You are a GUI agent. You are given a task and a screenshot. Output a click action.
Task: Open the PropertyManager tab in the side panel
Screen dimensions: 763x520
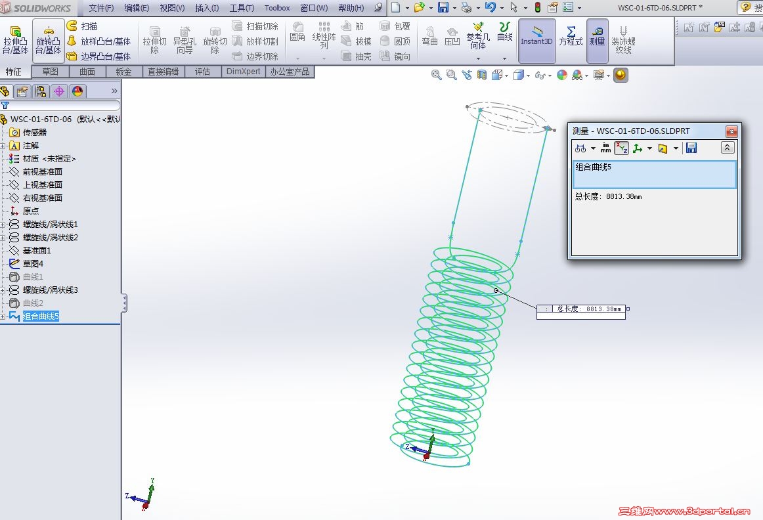point(22,91)
